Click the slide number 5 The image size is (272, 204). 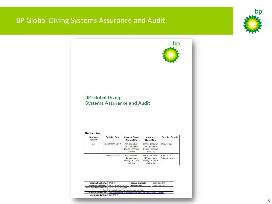pyautogui.click(x=269, y=201)
